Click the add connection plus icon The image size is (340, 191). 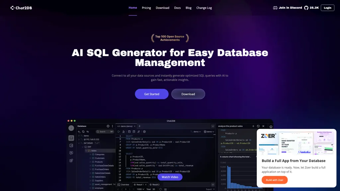pos(79,132)
